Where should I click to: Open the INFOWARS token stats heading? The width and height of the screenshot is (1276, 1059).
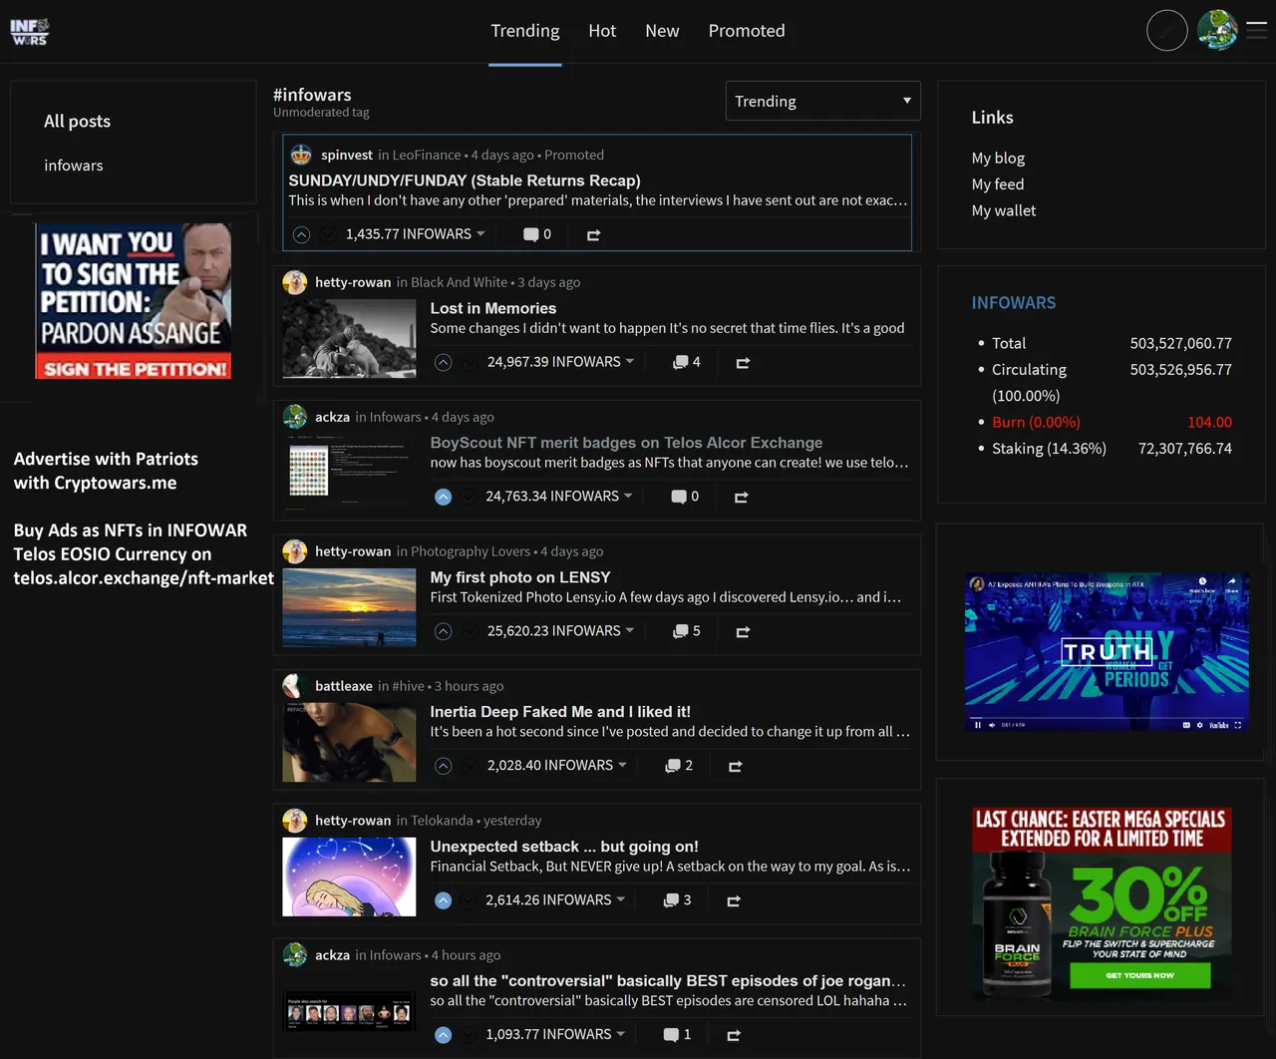(1014, 303)
